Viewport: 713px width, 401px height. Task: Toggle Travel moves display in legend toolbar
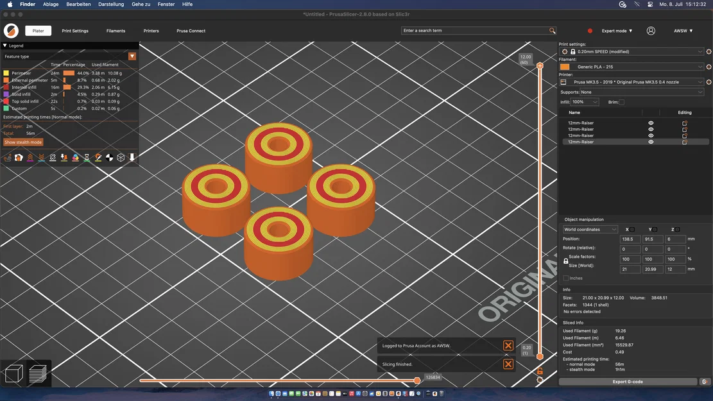7,157
